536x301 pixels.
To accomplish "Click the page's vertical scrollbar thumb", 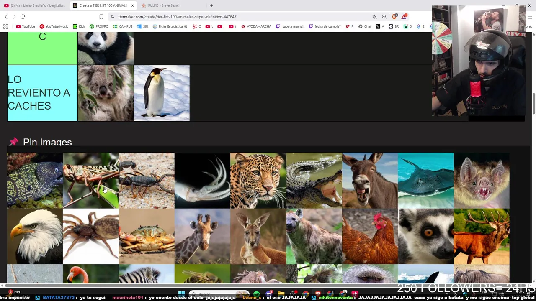I will click(533, 104).
